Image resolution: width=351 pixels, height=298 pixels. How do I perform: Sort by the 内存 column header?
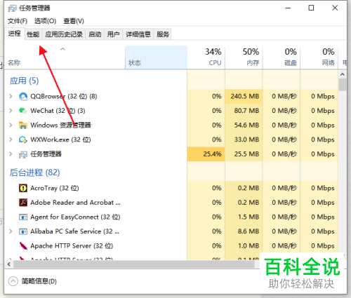tap(244, 57)
